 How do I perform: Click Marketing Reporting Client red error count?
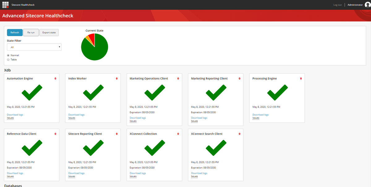point(239,78)
